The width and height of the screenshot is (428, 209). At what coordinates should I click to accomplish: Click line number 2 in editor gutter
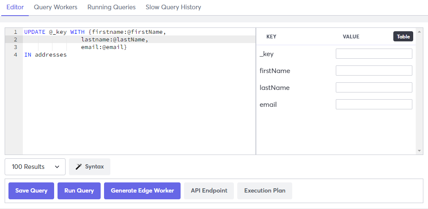point(15,39)
